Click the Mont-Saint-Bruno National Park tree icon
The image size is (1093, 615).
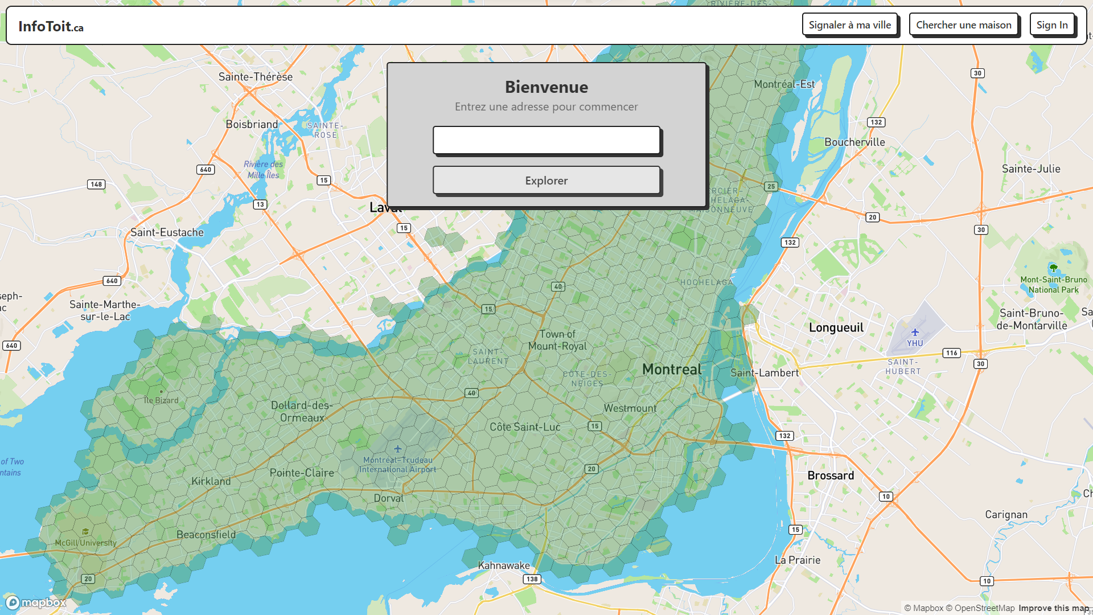pos(1053,268)
